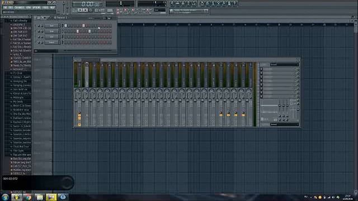Arm the Record transport button
The width and height of the screenshot is (358, 201).
[91, 10]
